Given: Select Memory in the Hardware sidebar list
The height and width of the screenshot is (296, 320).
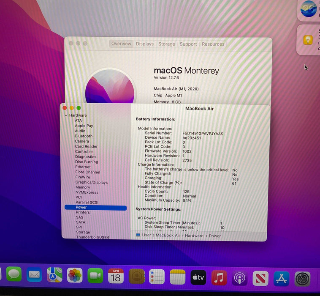Looking at the screenshot, I should pyautogui.click(x=83, y=187).
